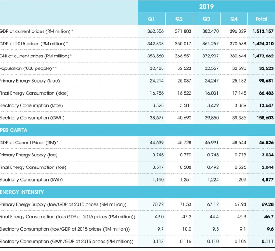
Task: Click the 'GDP at 2015 prices (RM million)' row label
Action: (x=34, y=44)
